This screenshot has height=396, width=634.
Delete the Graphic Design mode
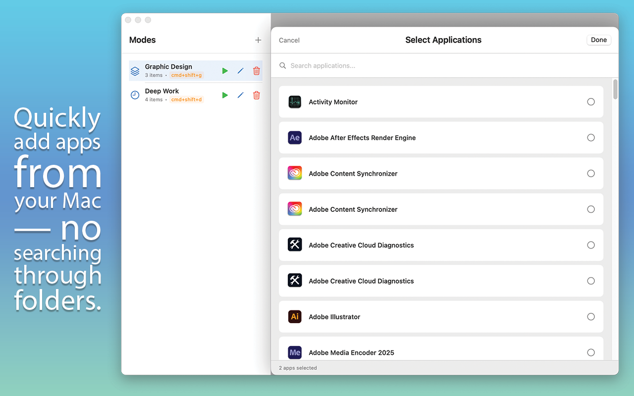pyautogui.click(x=256, y=70)
